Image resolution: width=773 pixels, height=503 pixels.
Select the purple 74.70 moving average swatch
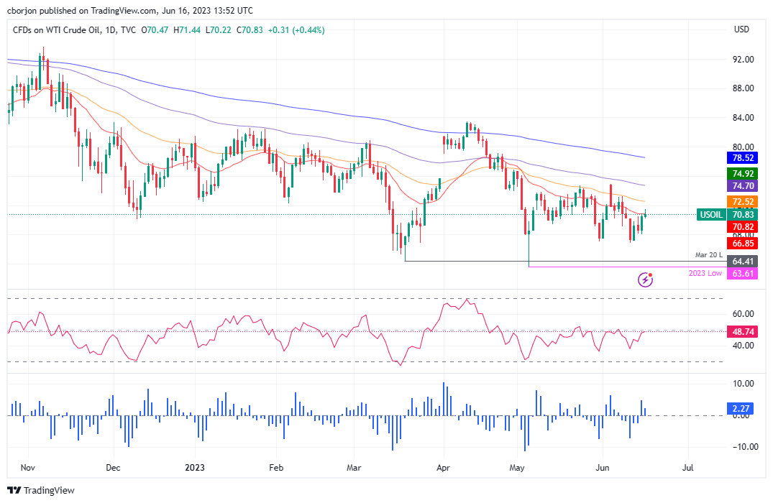click(742, 186)
